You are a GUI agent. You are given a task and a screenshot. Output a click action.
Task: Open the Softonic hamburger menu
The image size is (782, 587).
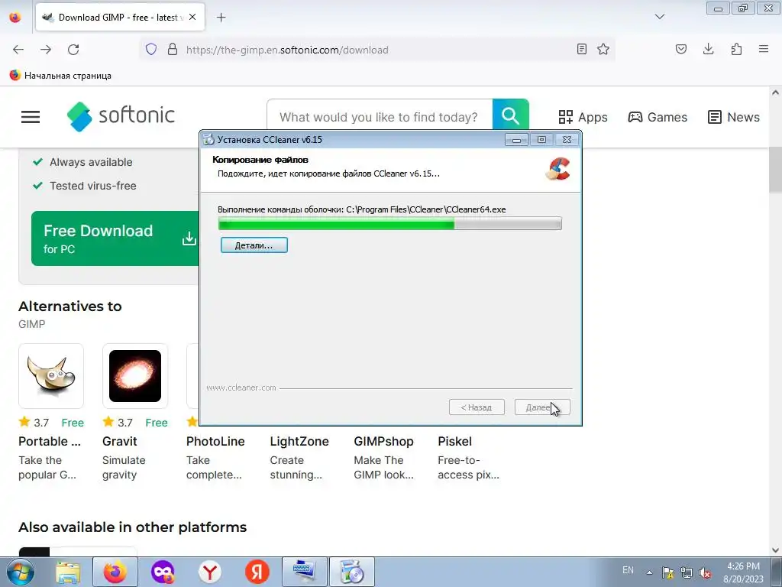pos(31,117)
